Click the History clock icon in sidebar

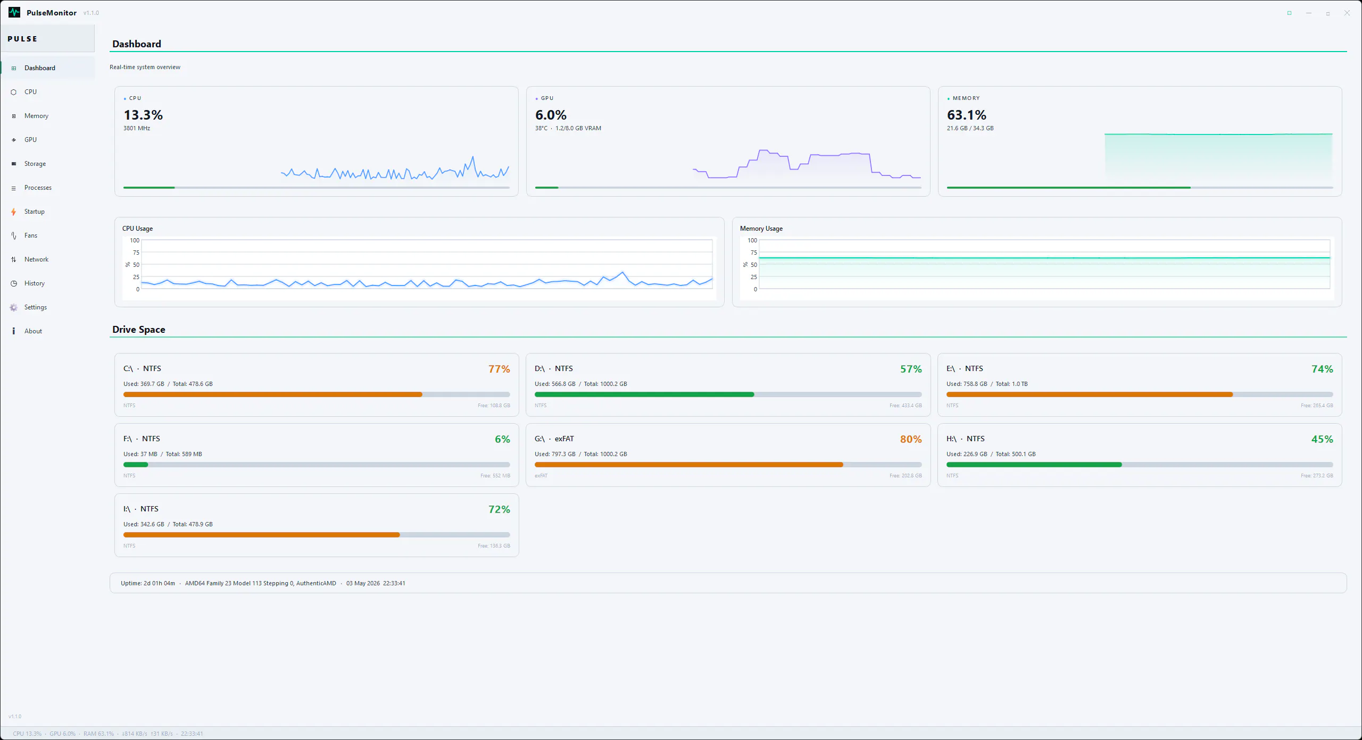pos(14,283)
